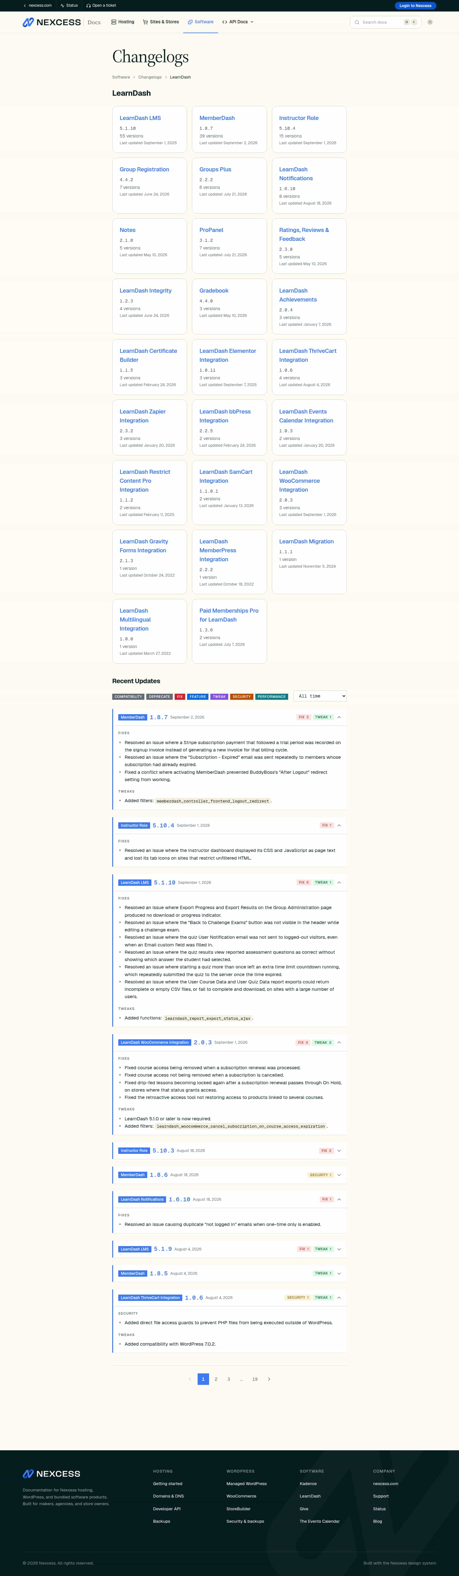Open the Gradebook card
The width and height of the screenshot is (459, 1576).
(x=229, y=307)
